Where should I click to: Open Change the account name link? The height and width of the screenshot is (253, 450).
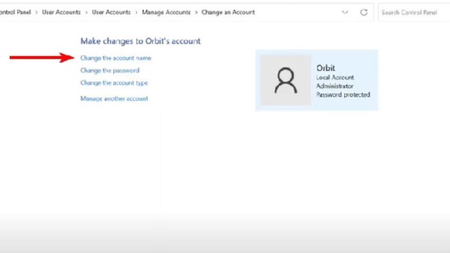tap(116, 58)
